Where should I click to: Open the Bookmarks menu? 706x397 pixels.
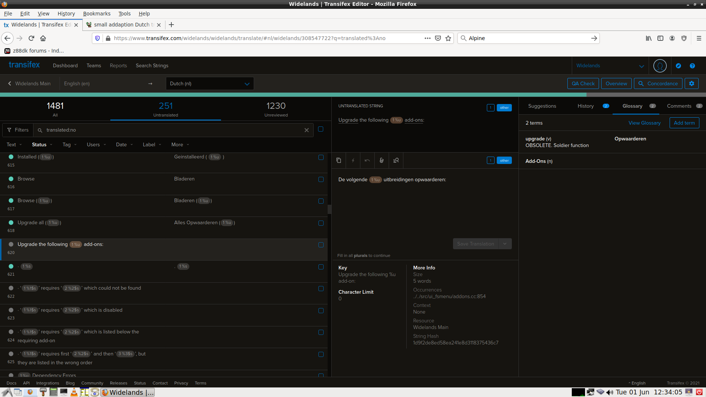pyautogui.click(x=96, y=14)
